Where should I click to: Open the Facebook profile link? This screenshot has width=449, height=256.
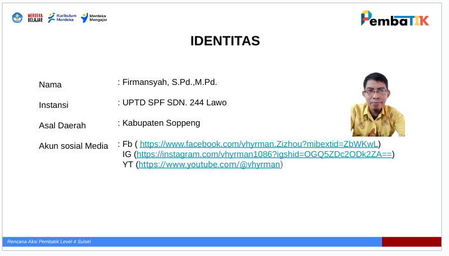260,144
